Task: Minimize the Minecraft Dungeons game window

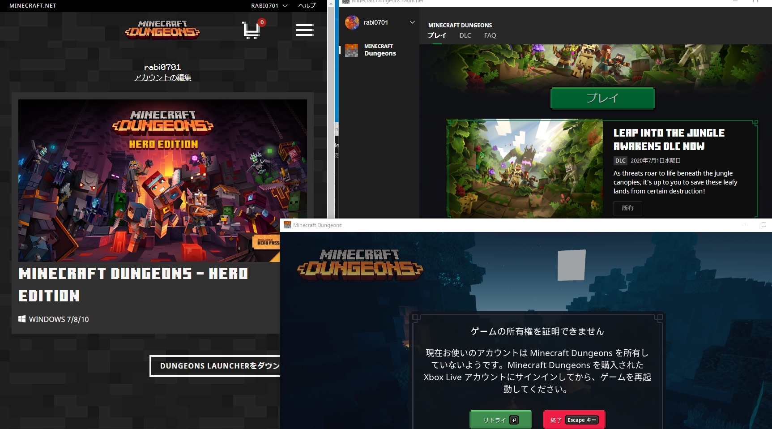Action: 744,225
